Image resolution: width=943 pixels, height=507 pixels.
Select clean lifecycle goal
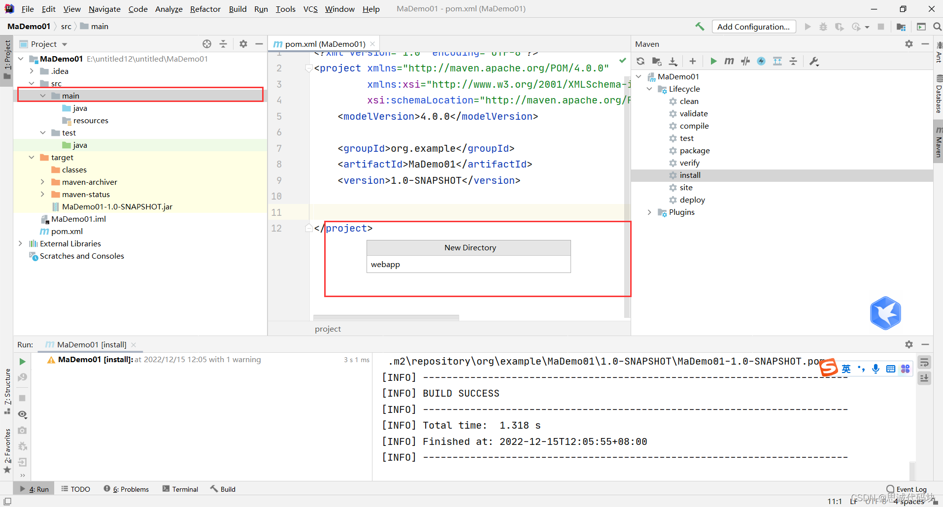point(689,101)
